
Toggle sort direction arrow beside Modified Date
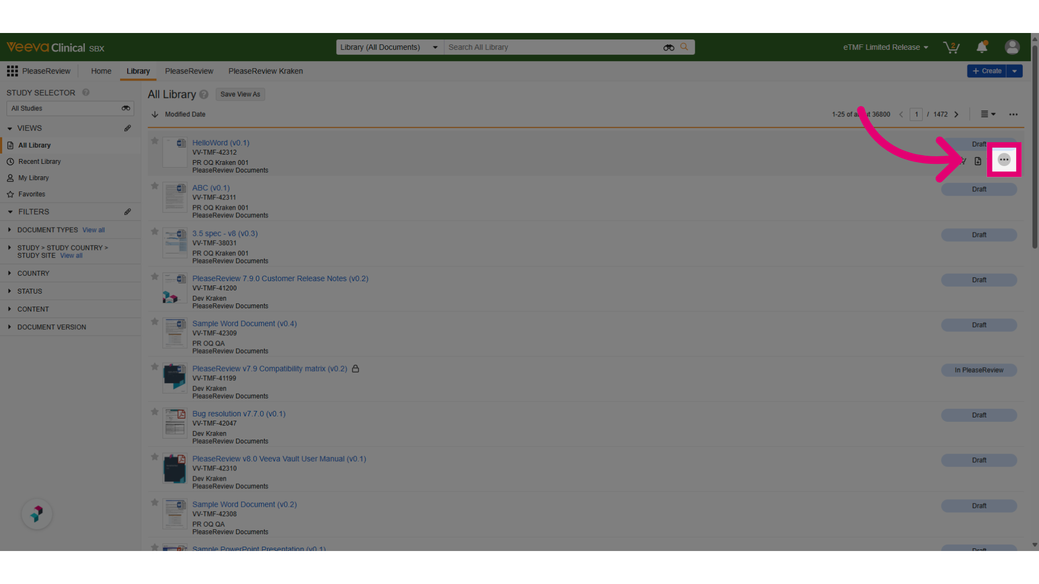[155, 114]
